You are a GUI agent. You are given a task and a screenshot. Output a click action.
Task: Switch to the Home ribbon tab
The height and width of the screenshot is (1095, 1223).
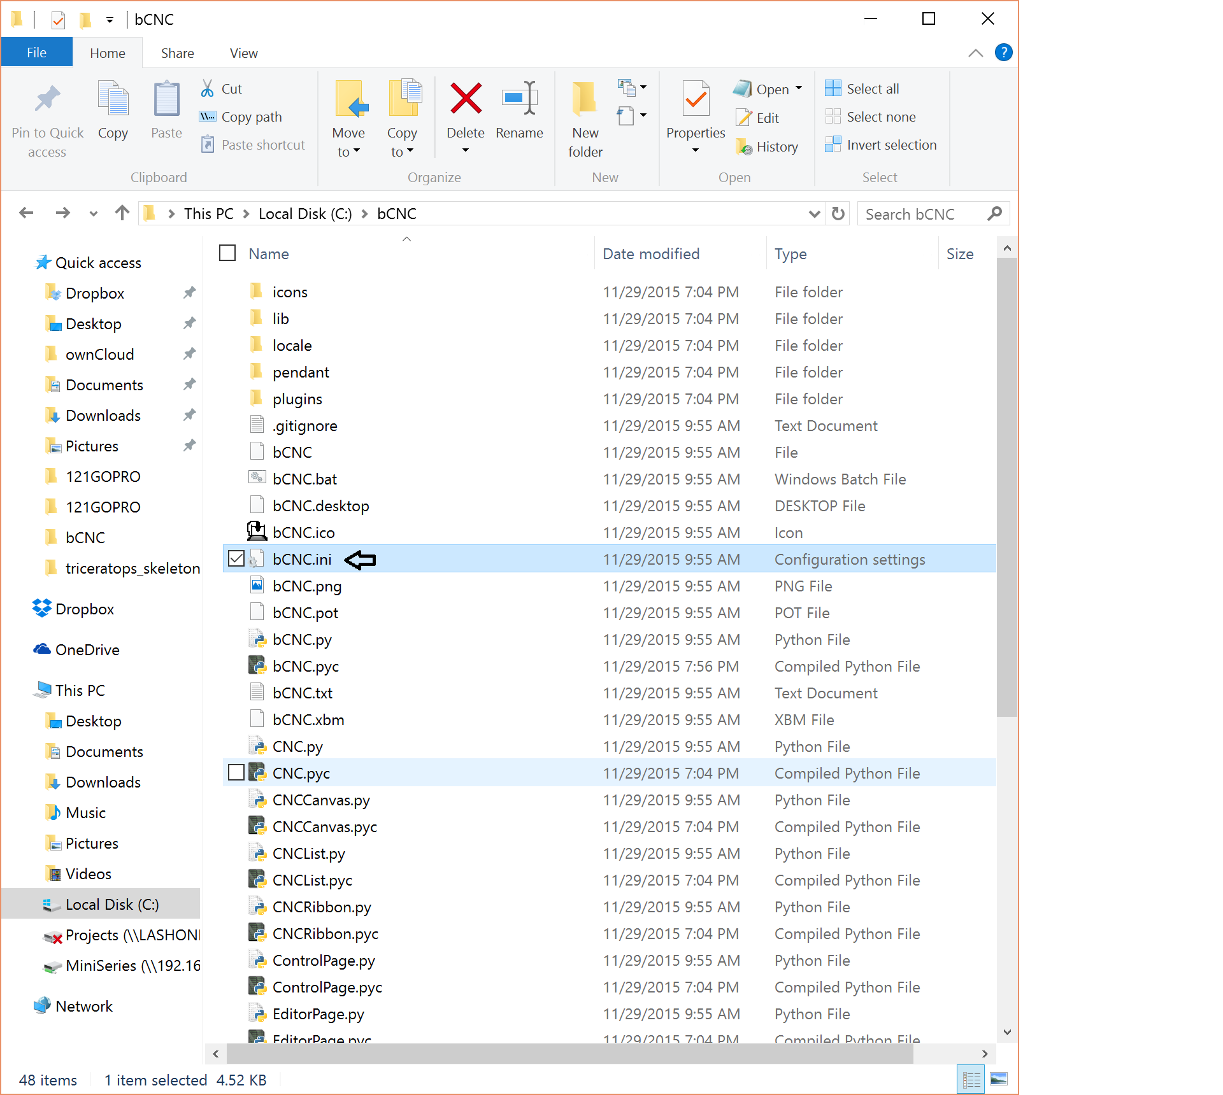tap(108, 53)
